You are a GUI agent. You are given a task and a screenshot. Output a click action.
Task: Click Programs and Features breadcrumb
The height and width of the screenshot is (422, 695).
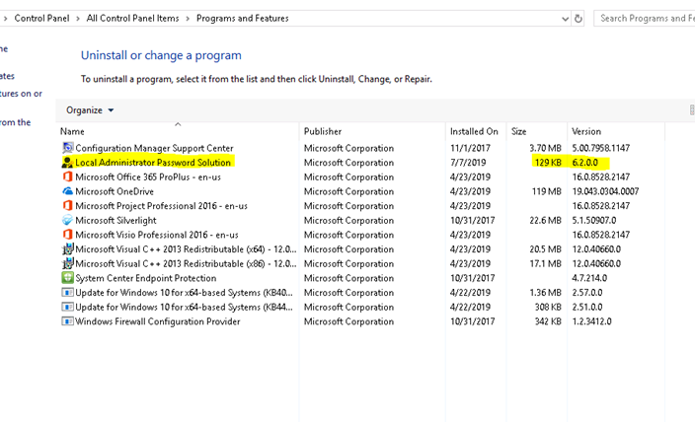[243, 19]
